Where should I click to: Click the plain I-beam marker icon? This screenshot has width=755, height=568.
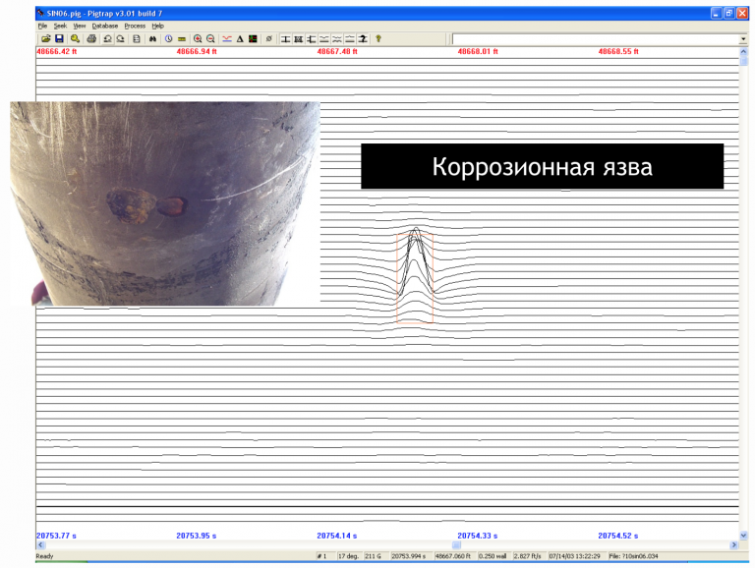pos(285,39)
